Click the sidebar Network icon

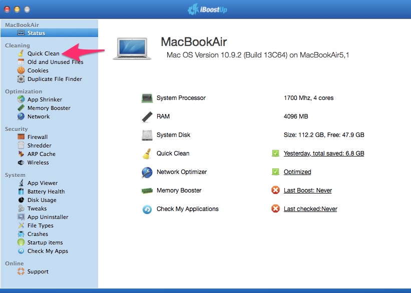(21, 116)
